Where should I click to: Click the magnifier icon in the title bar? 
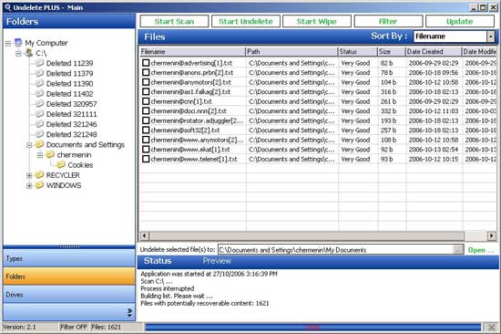[x=8, y=7]
